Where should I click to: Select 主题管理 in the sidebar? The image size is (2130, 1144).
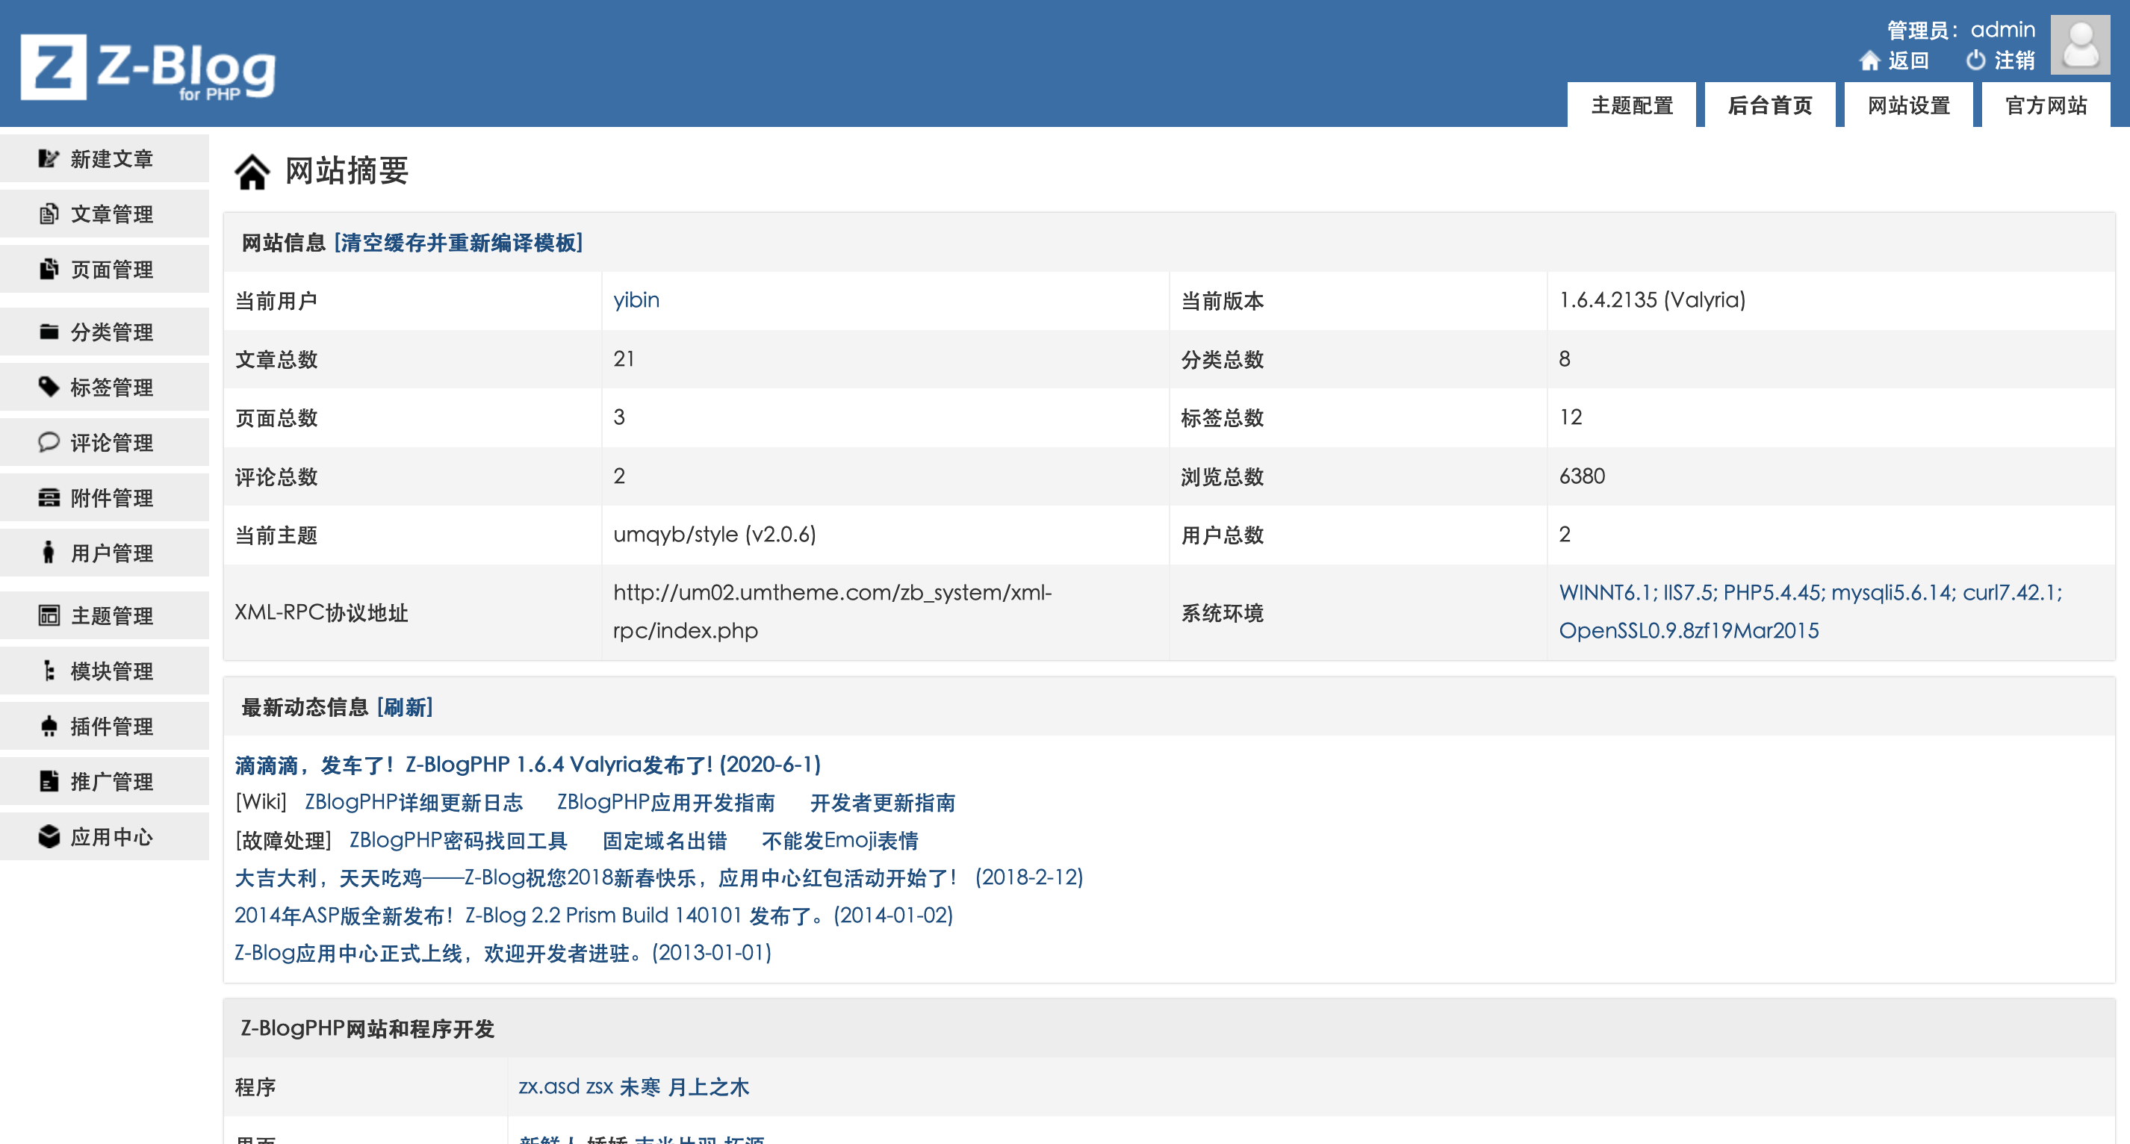tap(105, 616)
